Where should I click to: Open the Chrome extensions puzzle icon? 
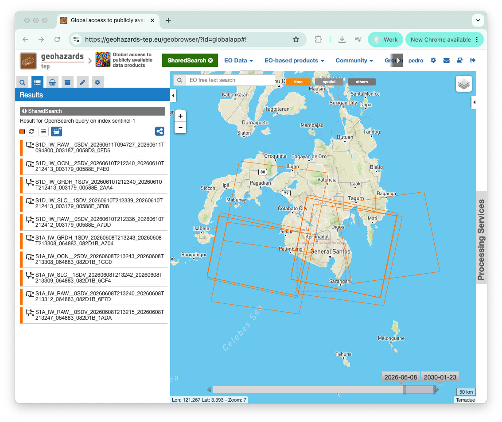[318, 39]
